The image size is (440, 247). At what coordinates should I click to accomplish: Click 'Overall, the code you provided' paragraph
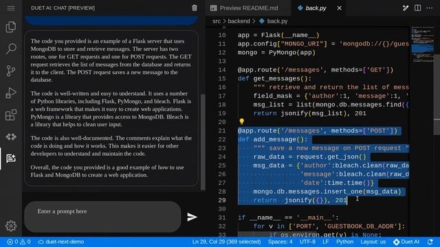pos(107,171)
